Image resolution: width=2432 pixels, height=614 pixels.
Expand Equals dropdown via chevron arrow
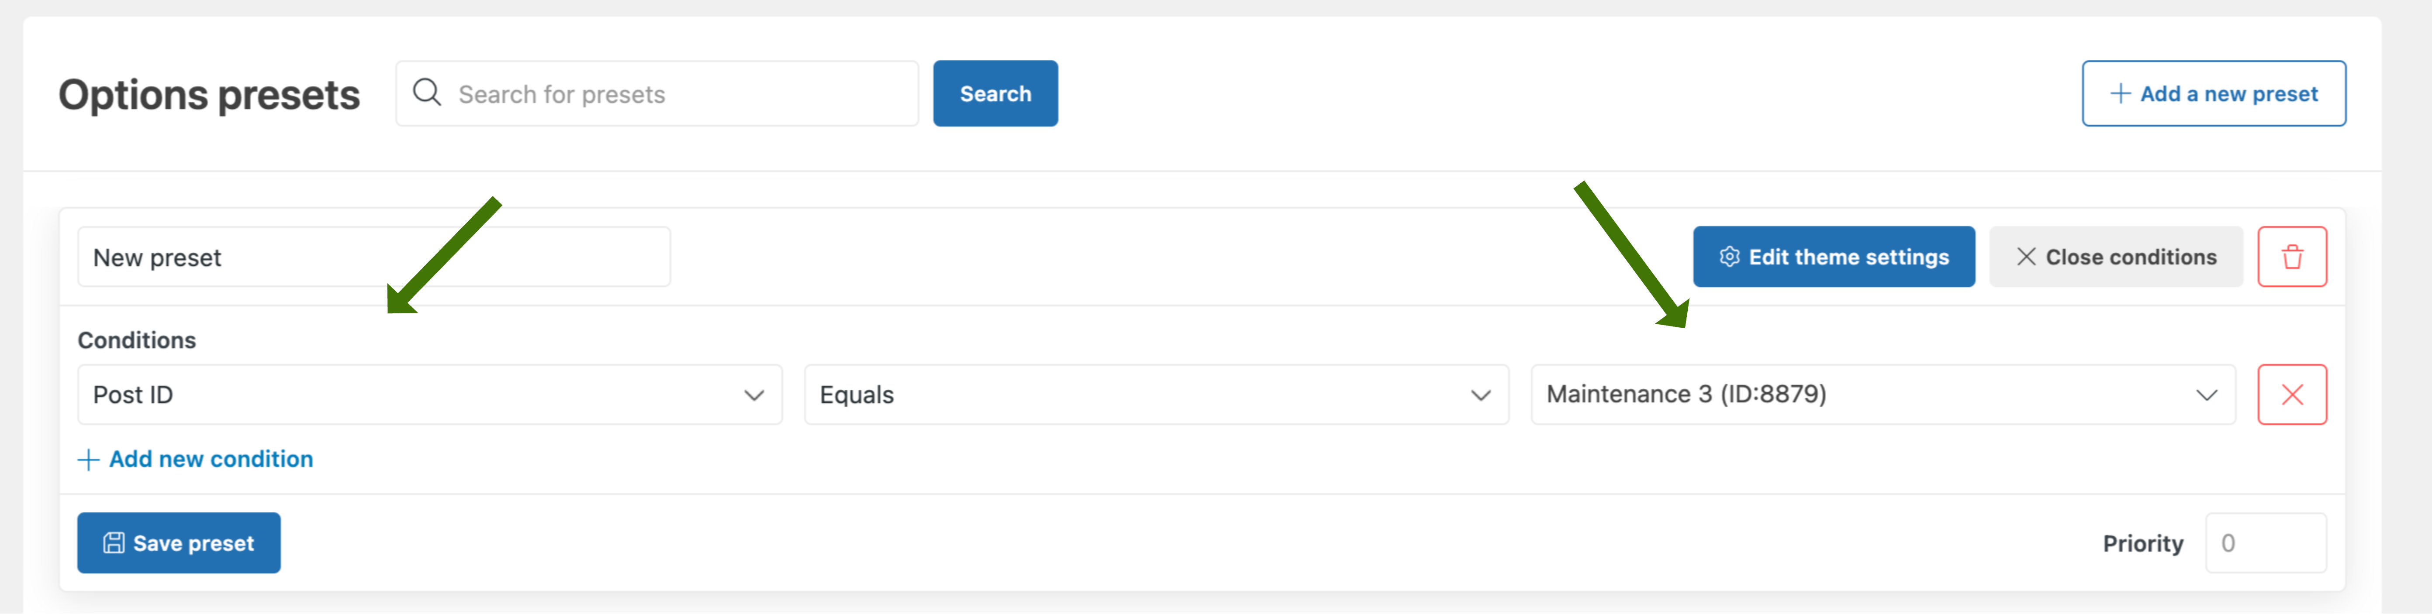[x=1480, y=395]
